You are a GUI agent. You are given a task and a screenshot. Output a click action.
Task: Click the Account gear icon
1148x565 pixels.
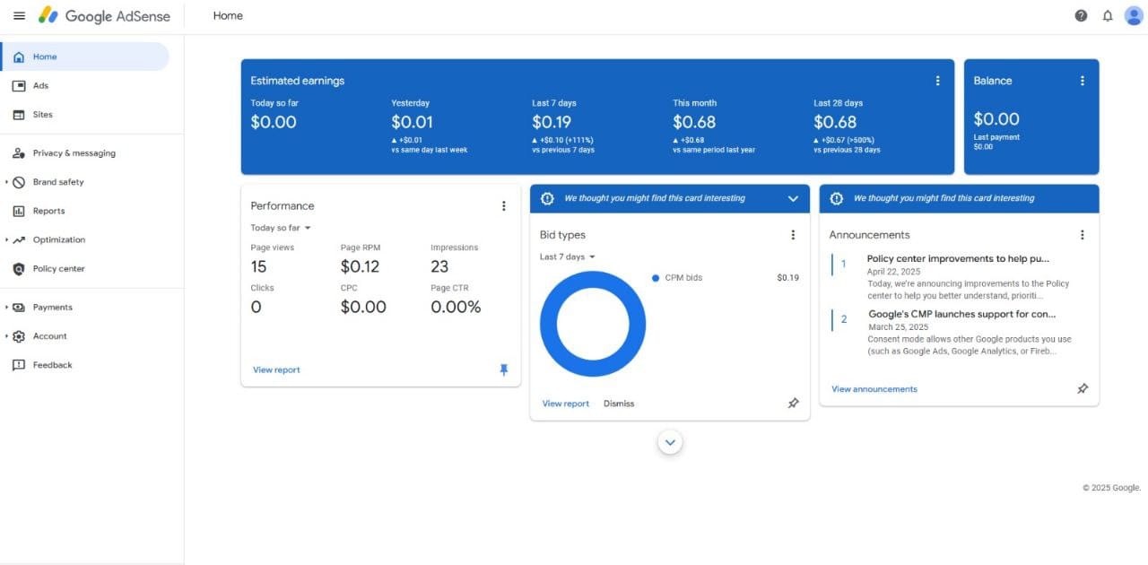[19, 336]
